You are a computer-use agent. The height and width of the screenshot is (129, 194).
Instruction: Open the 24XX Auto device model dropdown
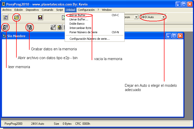click(x=163, y=17)
